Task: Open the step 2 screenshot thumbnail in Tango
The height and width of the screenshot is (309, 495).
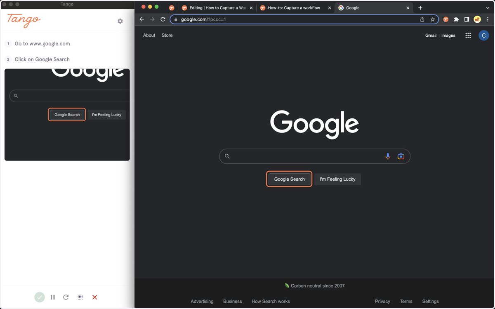Action: [67, 115]
